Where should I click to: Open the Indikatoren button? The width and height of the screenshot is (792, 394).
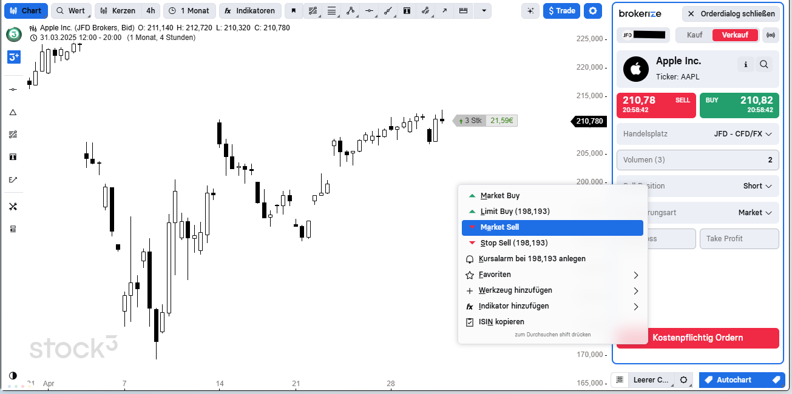click(x=250, y=11)
